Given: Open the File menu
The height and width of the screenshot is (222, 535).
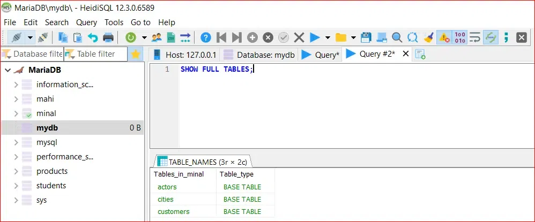Looking at the screenshot, I should 10,22.
